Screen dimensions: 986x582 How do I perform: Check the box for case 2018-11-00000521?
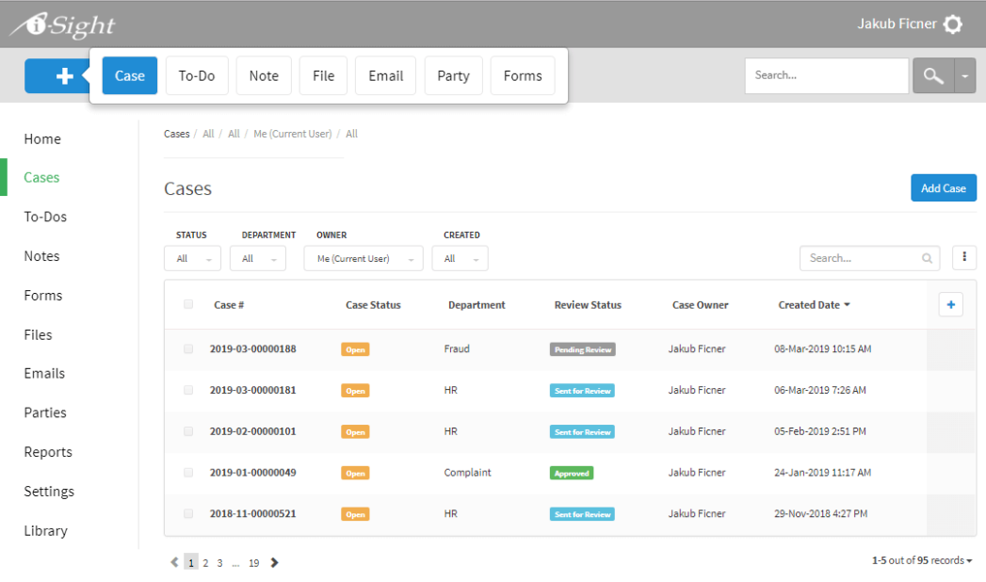(x=188, y=513)
